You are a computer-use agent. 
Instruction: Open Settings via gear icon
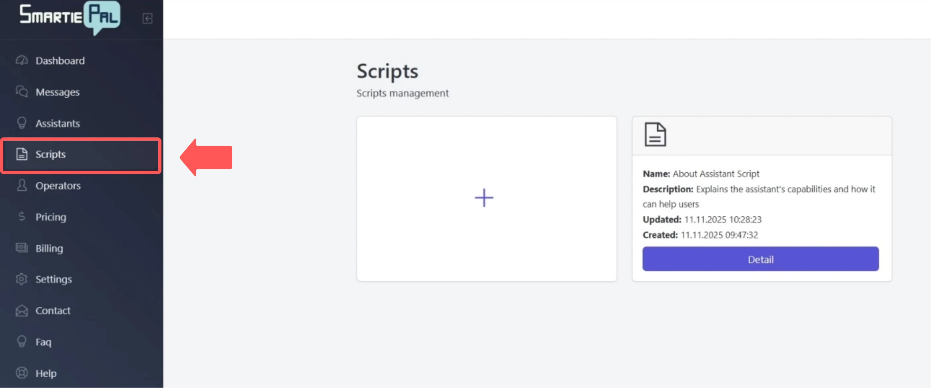22,279
